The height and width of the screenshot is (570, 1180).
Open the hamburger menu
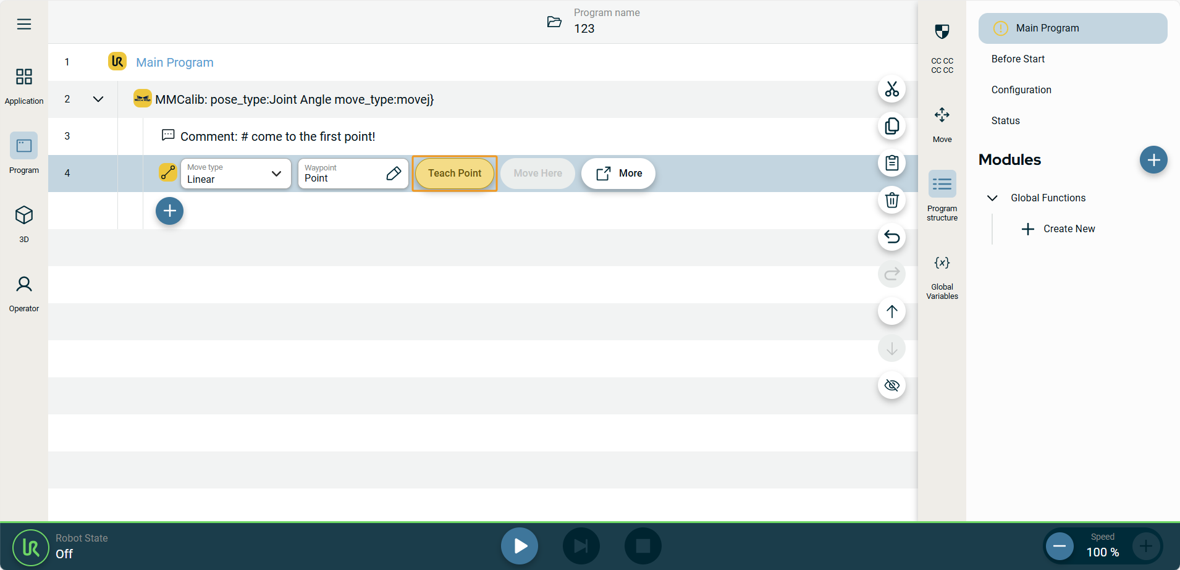[x=24, y=24]
